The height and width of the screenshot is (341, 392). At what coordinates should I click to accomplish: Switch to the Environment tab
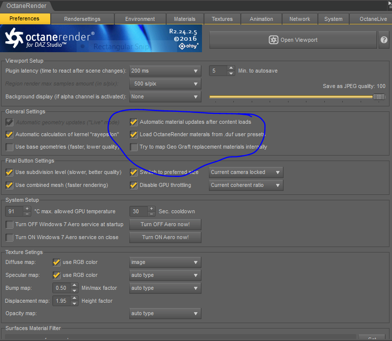pyautogui.click(x=140, y=19)
